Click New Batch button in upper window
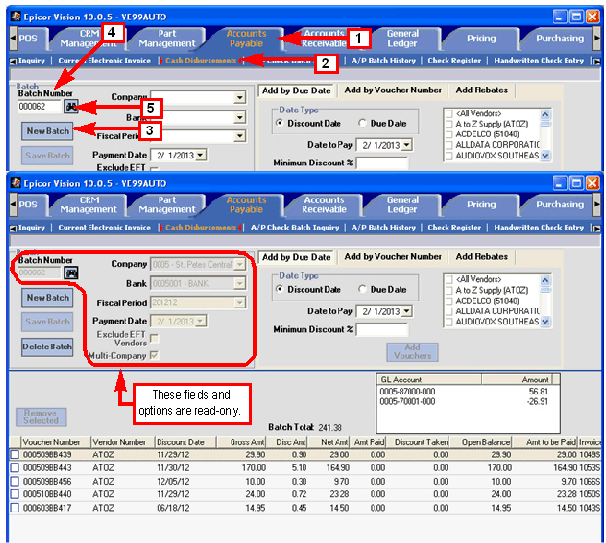The width and height of the screenshot is (606, 543). [48, 131]
